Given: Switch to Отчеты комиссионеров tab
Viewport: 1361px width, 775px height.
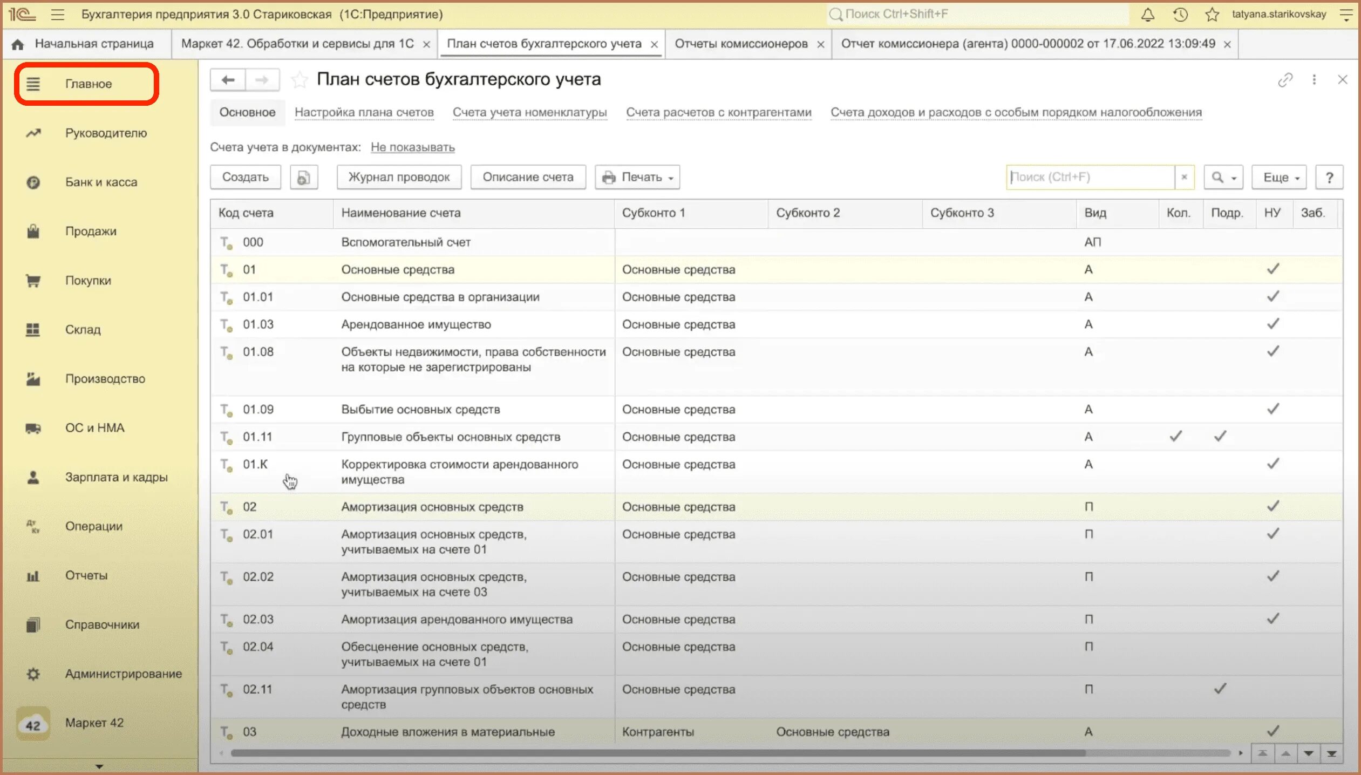Looking at the screenshot, I should (741, 44).
